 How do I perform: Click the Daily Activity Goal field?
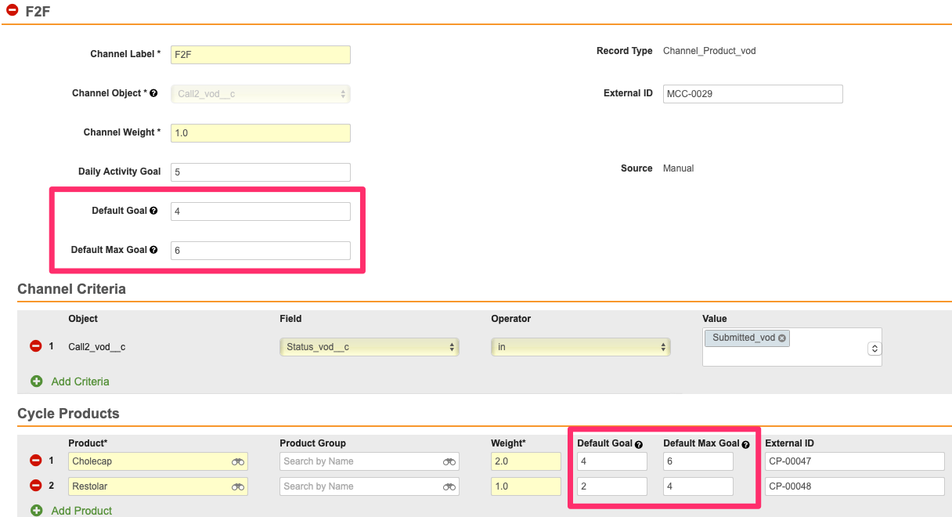(260, 172)
